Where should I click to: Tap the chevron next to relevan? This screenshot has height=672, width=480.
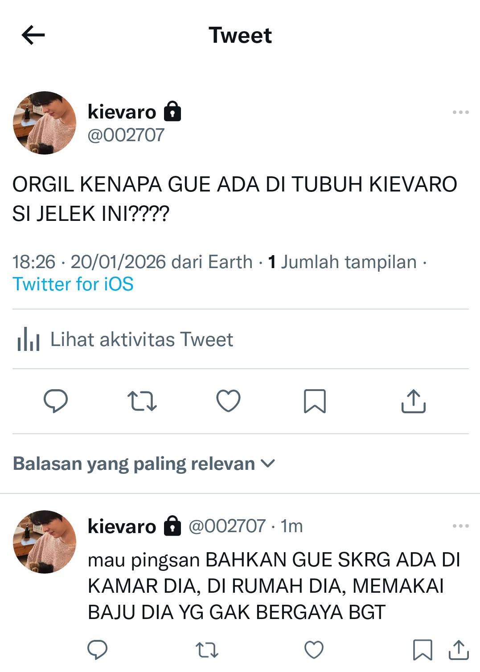268,464
